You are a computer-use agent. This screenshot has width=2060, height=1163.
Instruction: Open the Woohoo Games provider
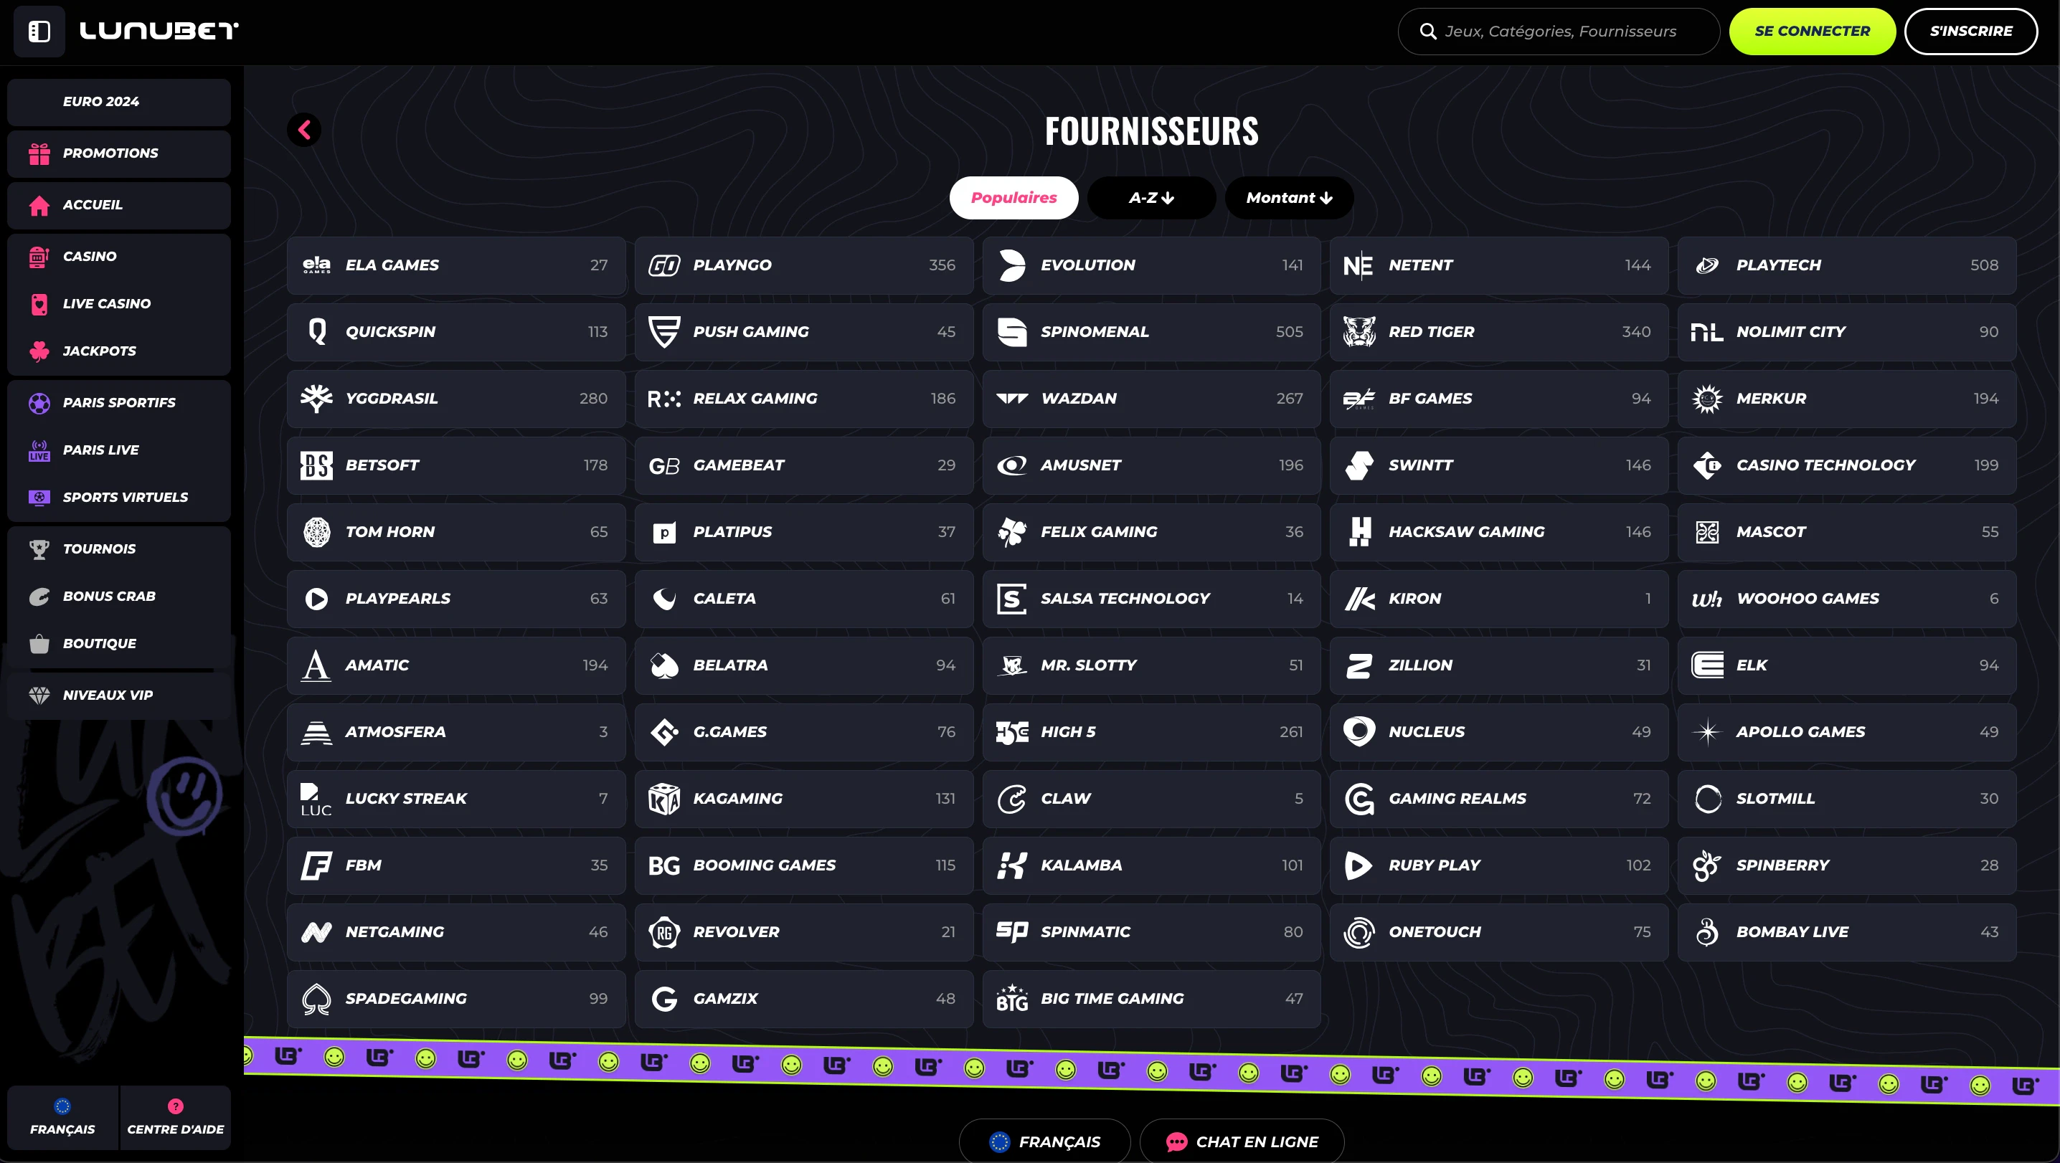click(x=1846, y=599)
